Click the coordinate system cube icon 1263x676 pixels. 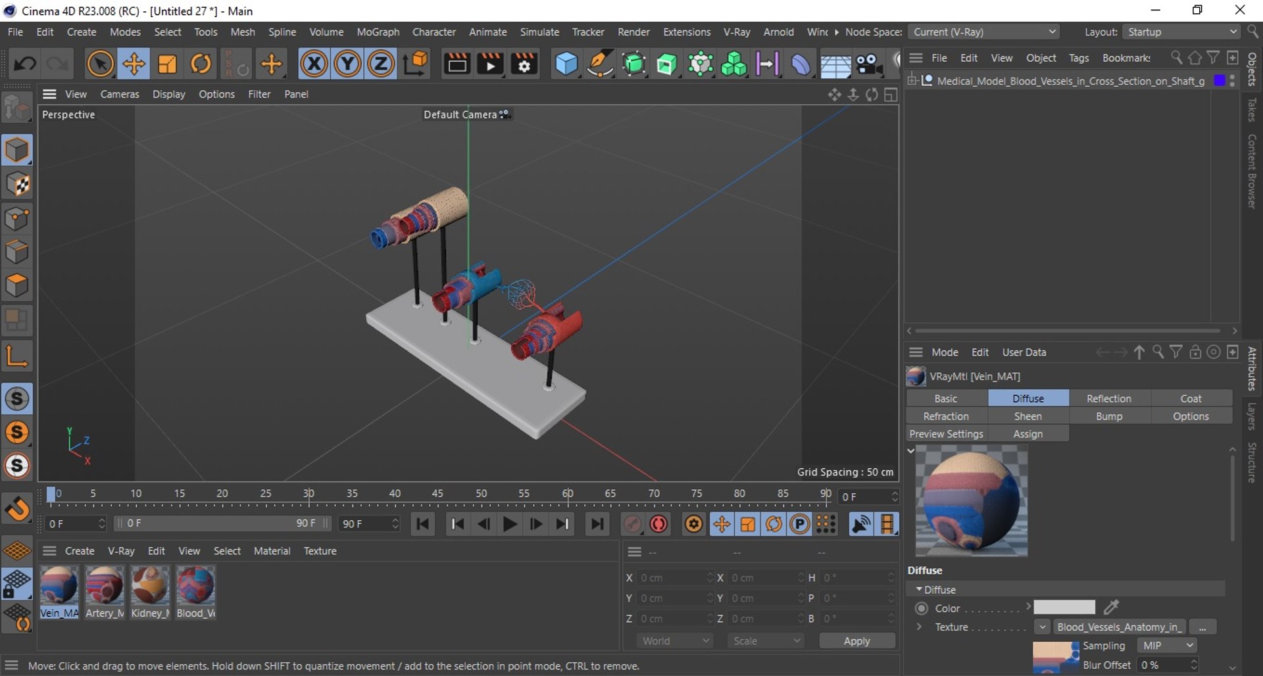(416, 64)
